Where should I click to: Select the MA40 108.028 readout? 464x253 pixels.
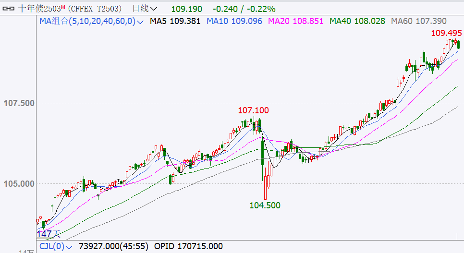point(357,21)
